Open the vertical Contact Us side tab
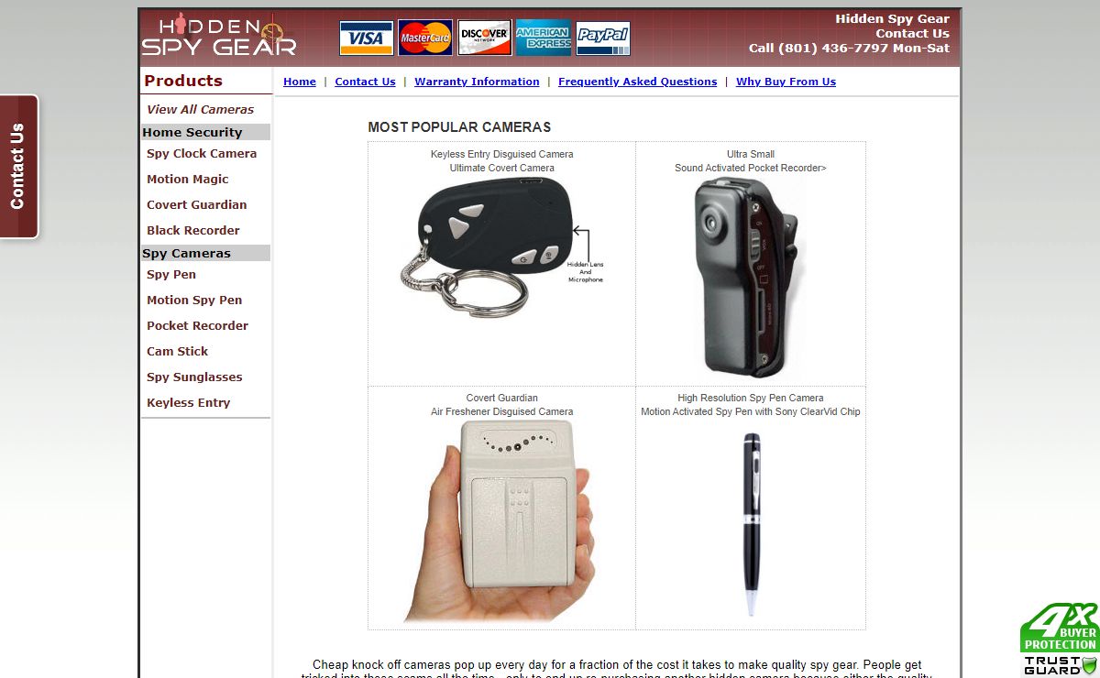1100x678 pixels. (x=18, y=167)
